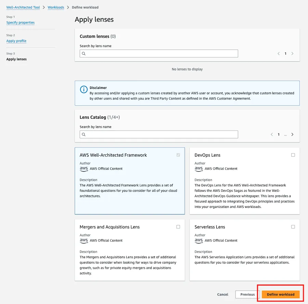Click the Disclaimer info icon

[x=84, y=89]
